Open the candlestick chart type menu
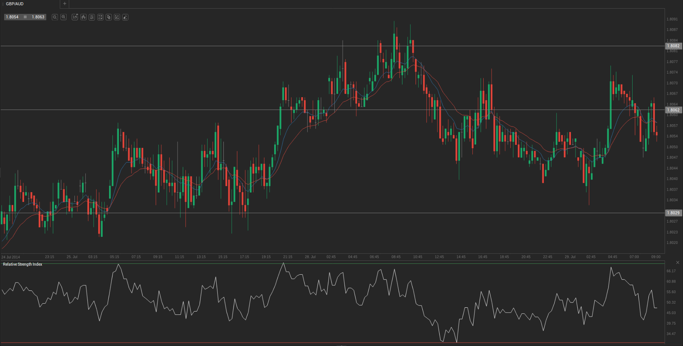Viewport: 683px width, 346px height. pos(83,17)
